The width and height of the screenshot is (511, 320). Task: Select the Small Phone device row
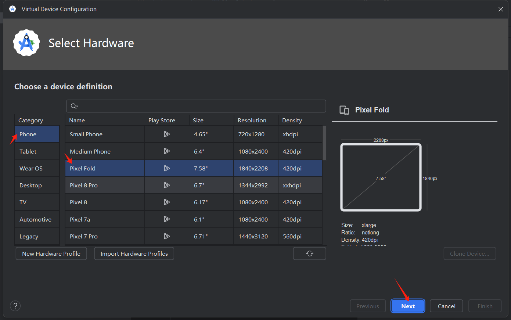[x=194, y=134]
